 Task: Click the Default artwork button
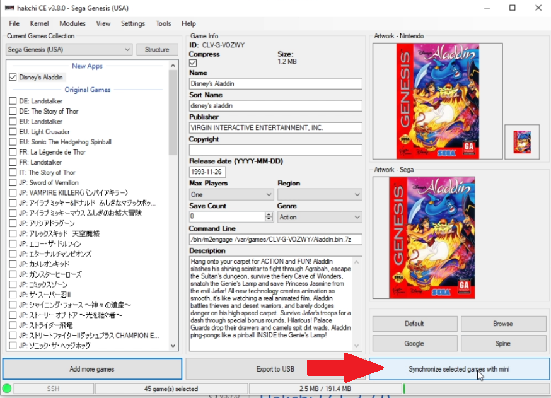click(415, 324)
